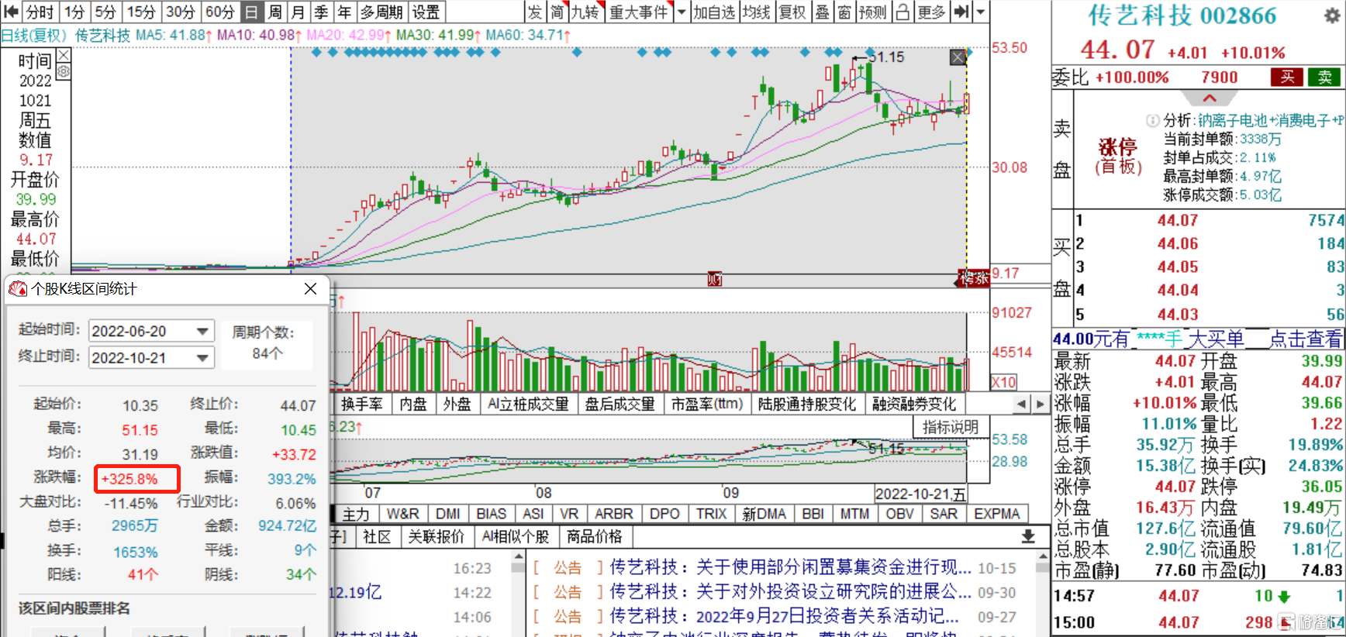Viewport: 1346px width, 637px height.
Task: Select the 主力 indicator tab
Action: pos(356,514)
